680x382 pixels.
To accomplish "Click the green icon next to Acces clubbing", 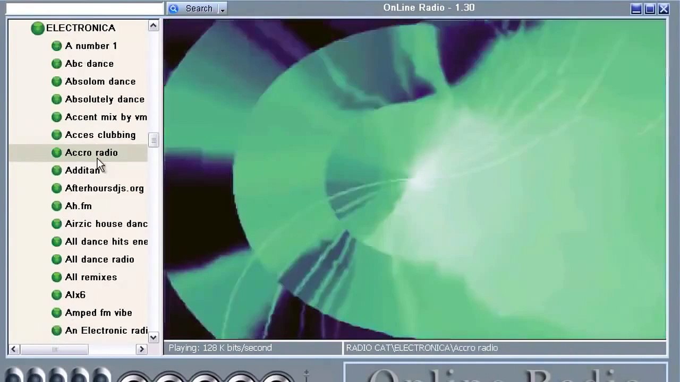I will (57, 135).
